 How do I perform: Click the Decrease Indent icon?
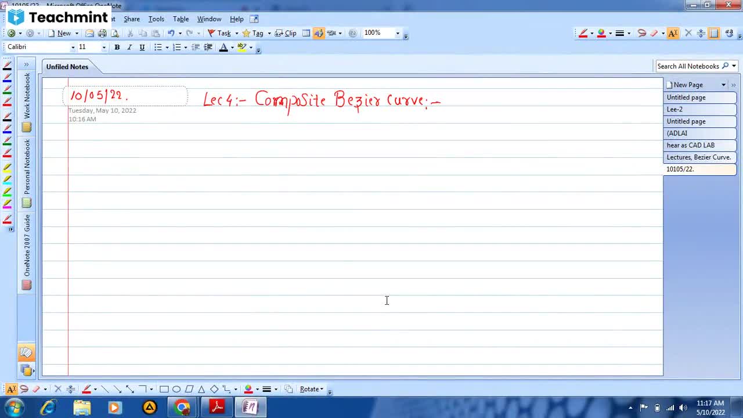point(196,47)
